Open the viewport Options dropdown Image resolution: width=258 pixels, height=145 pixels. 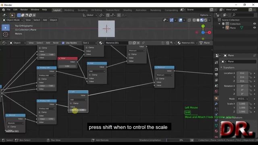coord(205,15)
